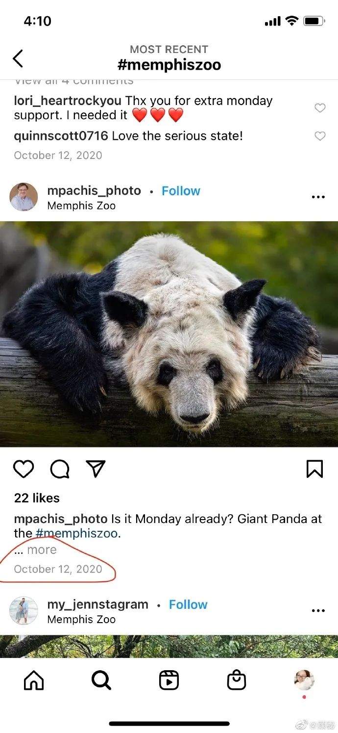The image size is (338, 733).
Task: Open the Search tab in bottom bar
Action: click(x=101, y=681)
